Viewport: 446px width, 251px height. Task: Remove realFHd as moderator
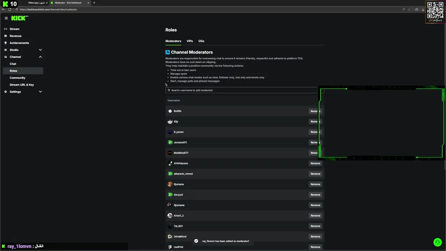click(x=315, y=247)
